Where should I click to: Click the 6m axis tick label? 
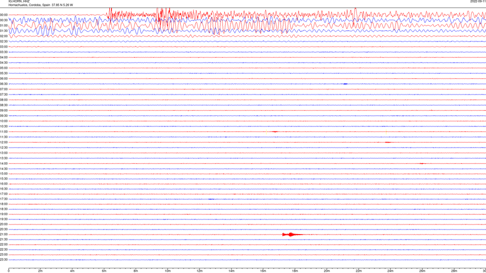coord(104,271)
